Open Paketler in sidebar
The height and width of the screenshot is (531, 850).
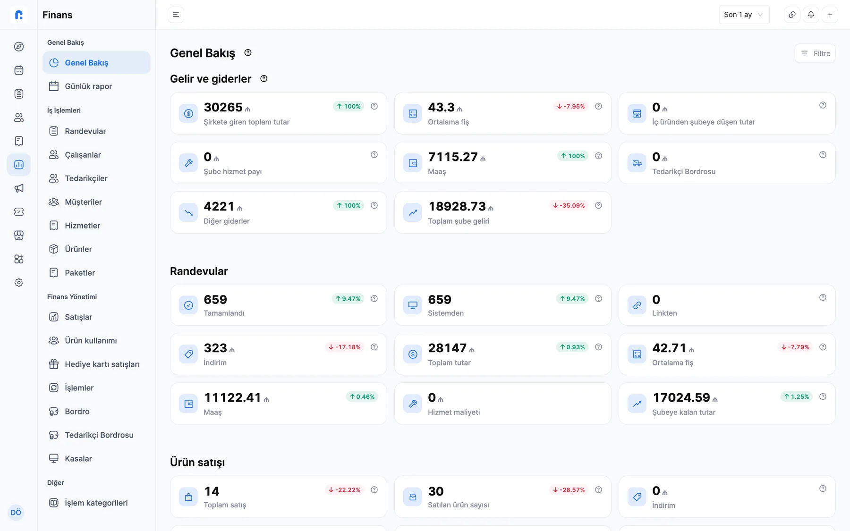[x=96, y=273]
